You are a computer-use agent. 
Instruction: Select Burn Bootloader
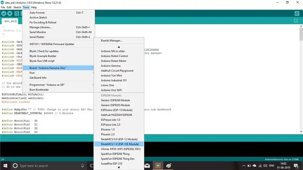[x=58, y=90]
